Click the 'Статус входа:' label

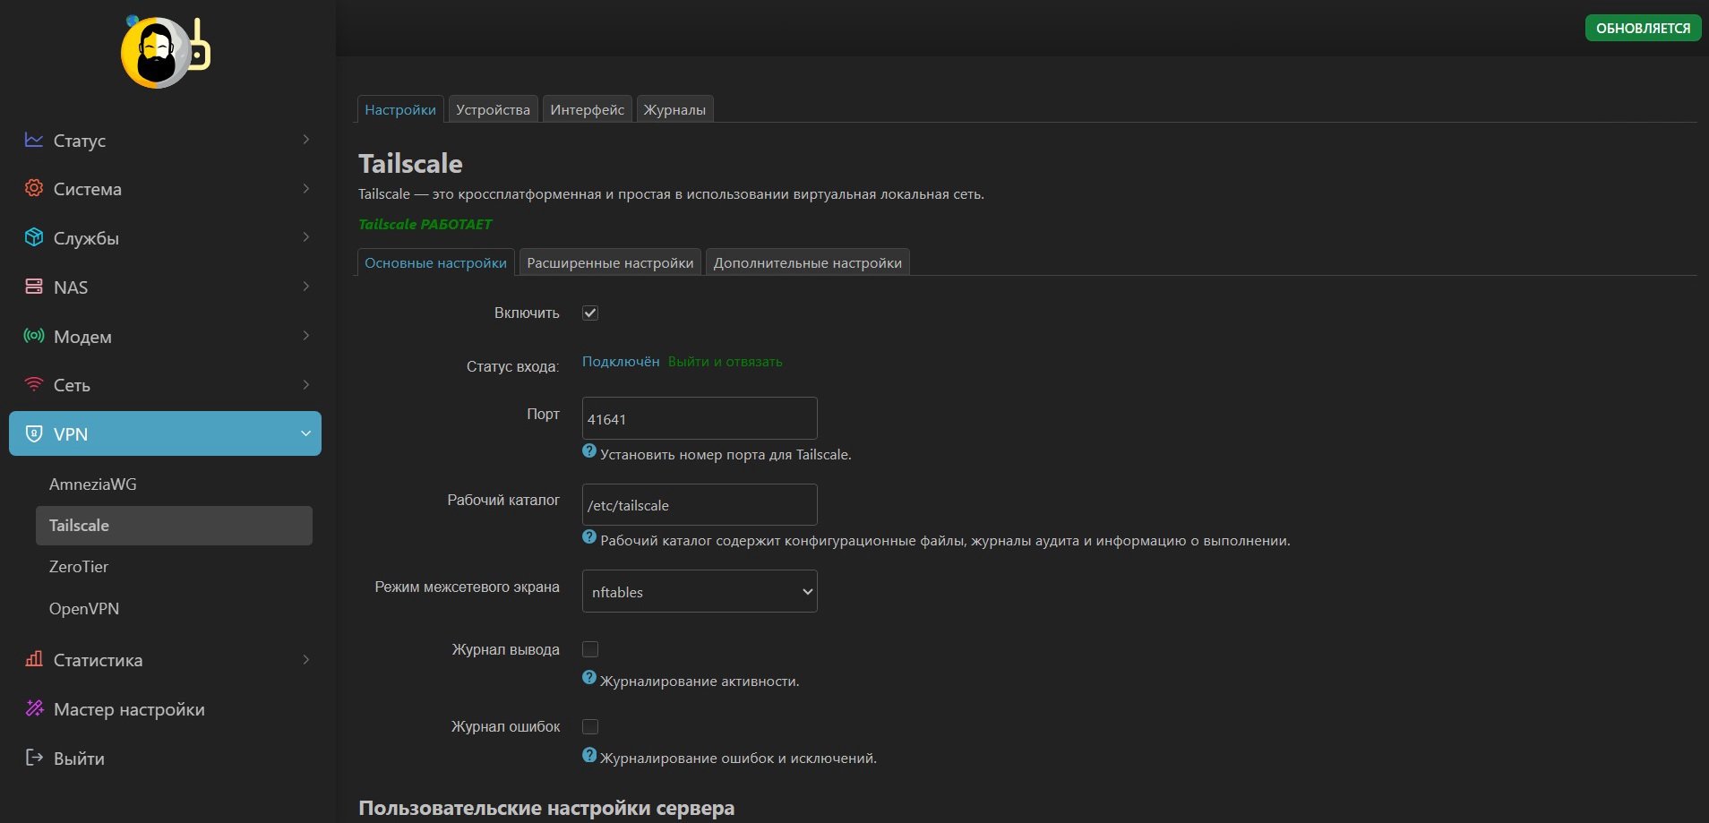[x=512, y=366]
